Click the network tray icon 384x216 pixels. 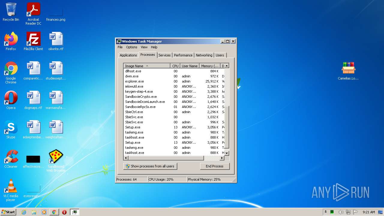(348, 212)
